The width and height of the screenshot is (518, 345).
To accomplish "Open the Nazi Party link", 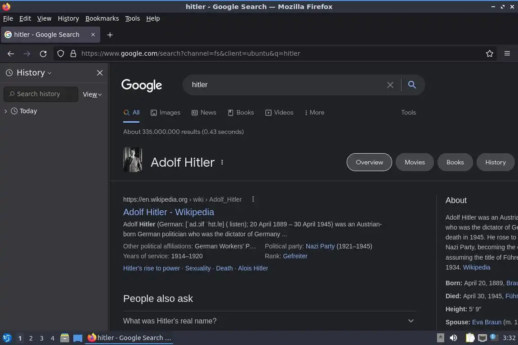I will coord(320,246).
